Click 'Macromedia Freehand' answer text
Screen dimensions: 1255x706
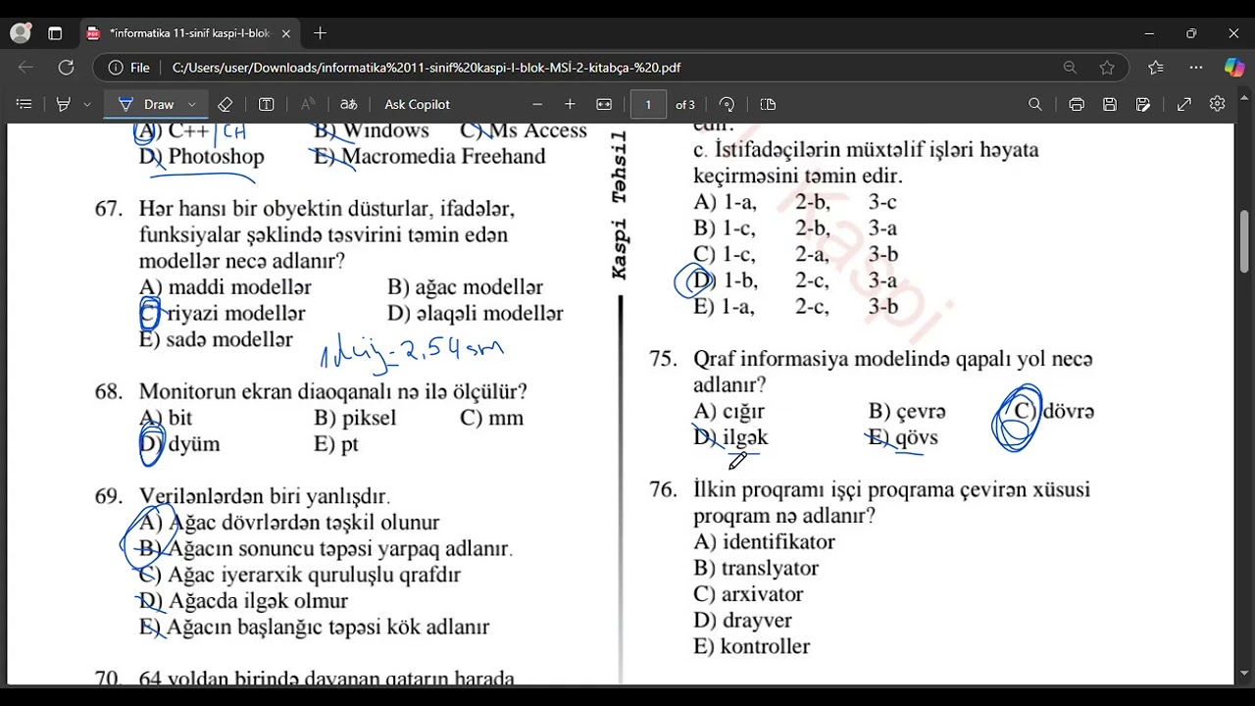[443, 157]
